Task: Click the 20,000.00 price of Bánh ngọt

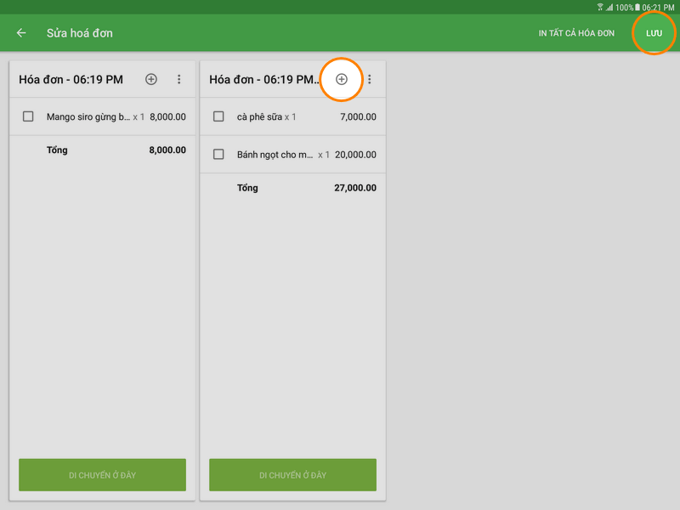Action: [x=355, y=155]
